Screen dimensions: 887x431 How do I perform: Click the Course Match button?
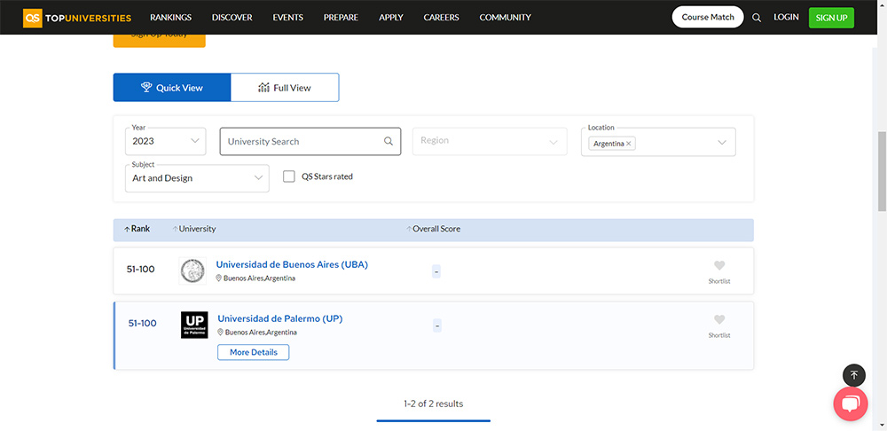pyautogui.click(x=708, y=17)
